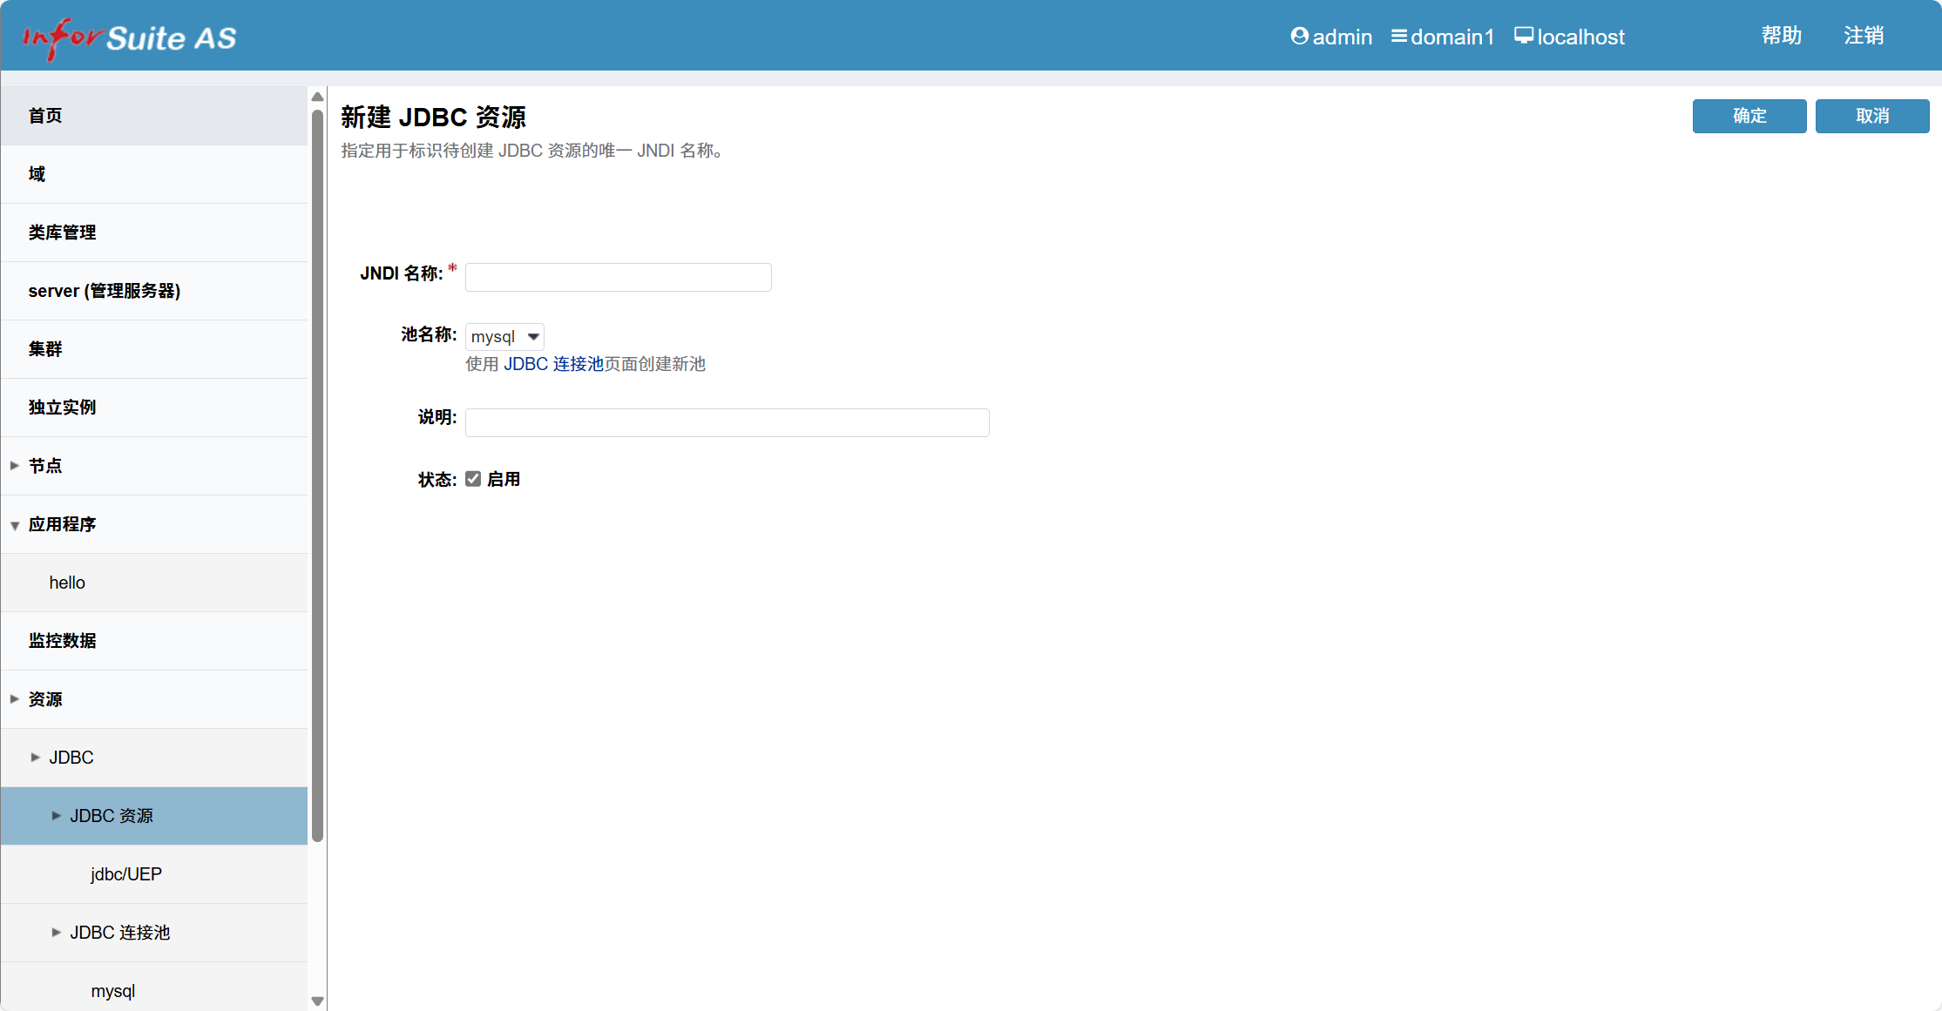Click the admin user icon

[x=1299, y=36]
